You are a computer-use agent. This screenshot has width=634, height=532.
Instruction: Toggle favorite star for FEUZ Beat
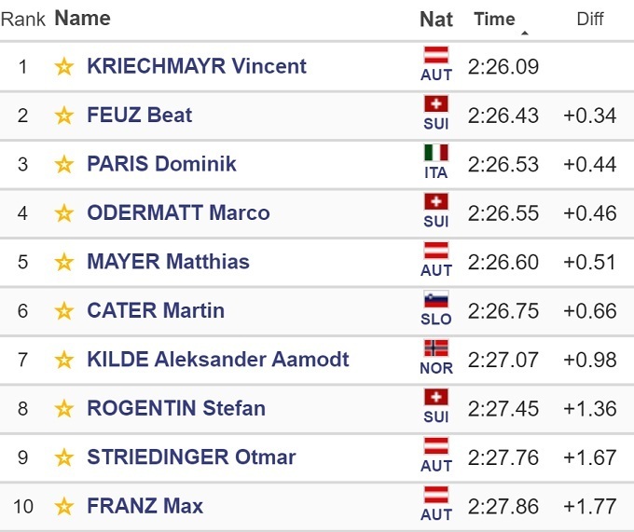[63, 116]
